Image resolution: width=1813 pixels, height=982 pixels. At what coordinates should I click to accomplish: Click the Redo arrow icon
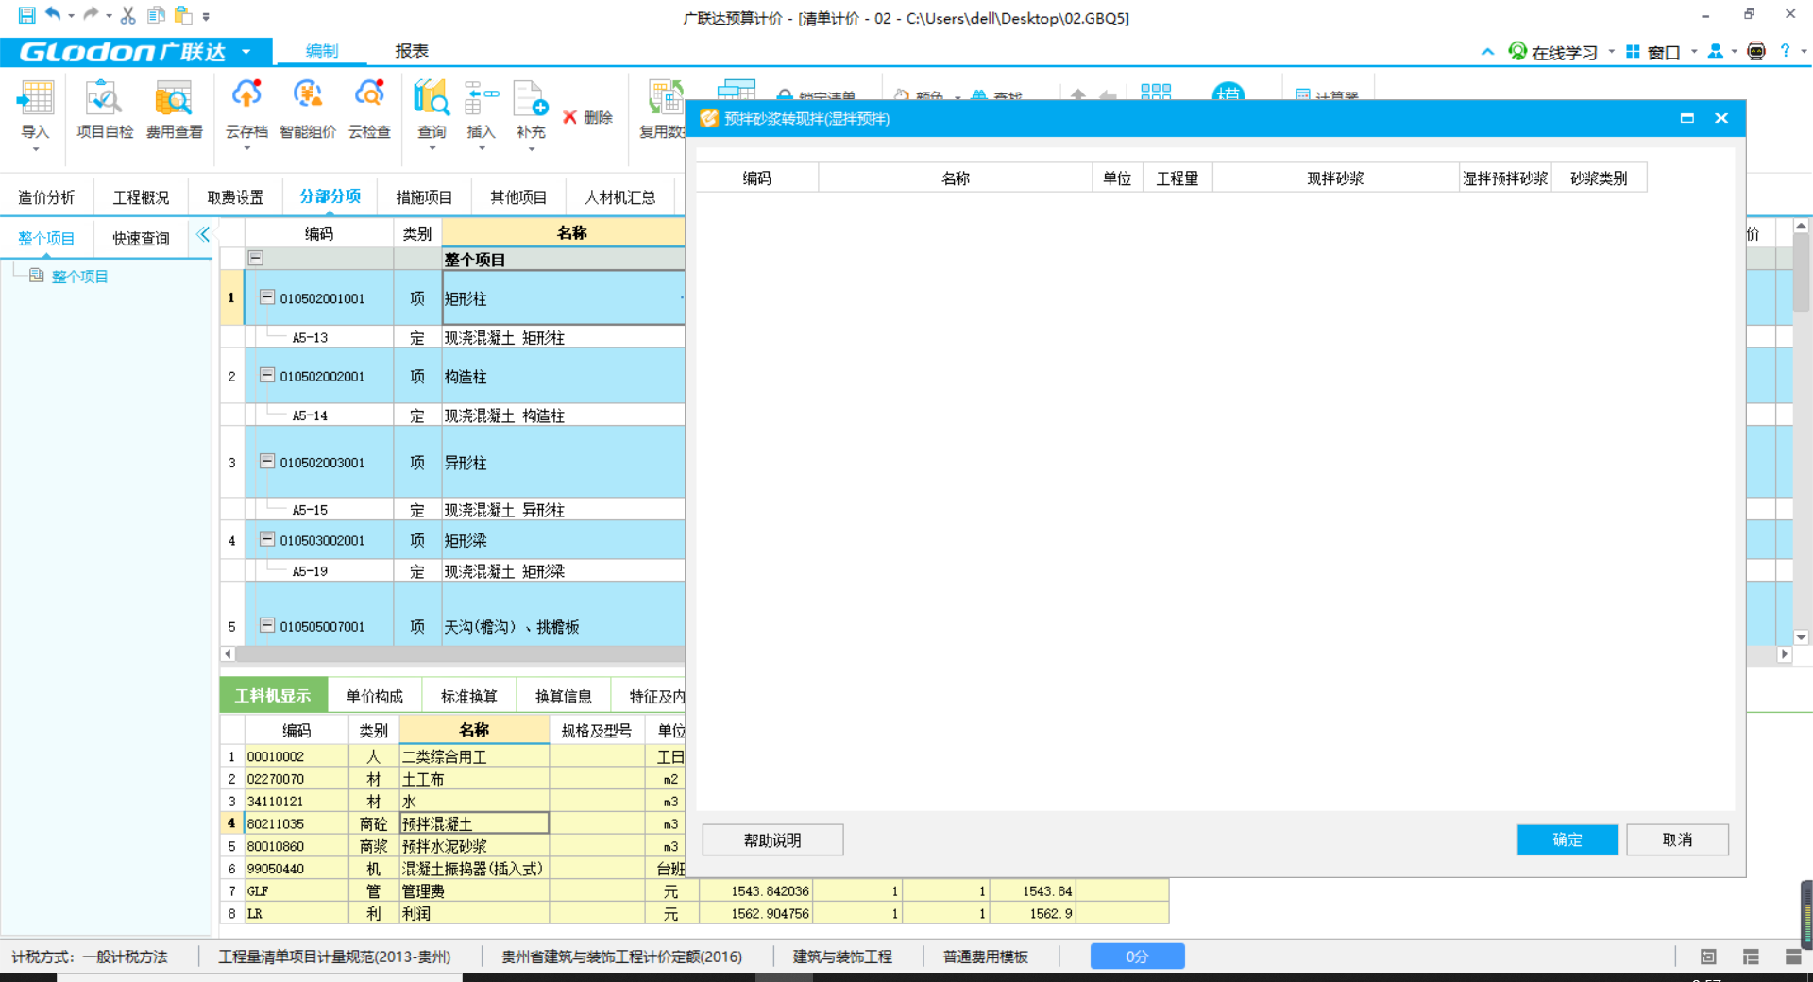click(x=91, y=14)
